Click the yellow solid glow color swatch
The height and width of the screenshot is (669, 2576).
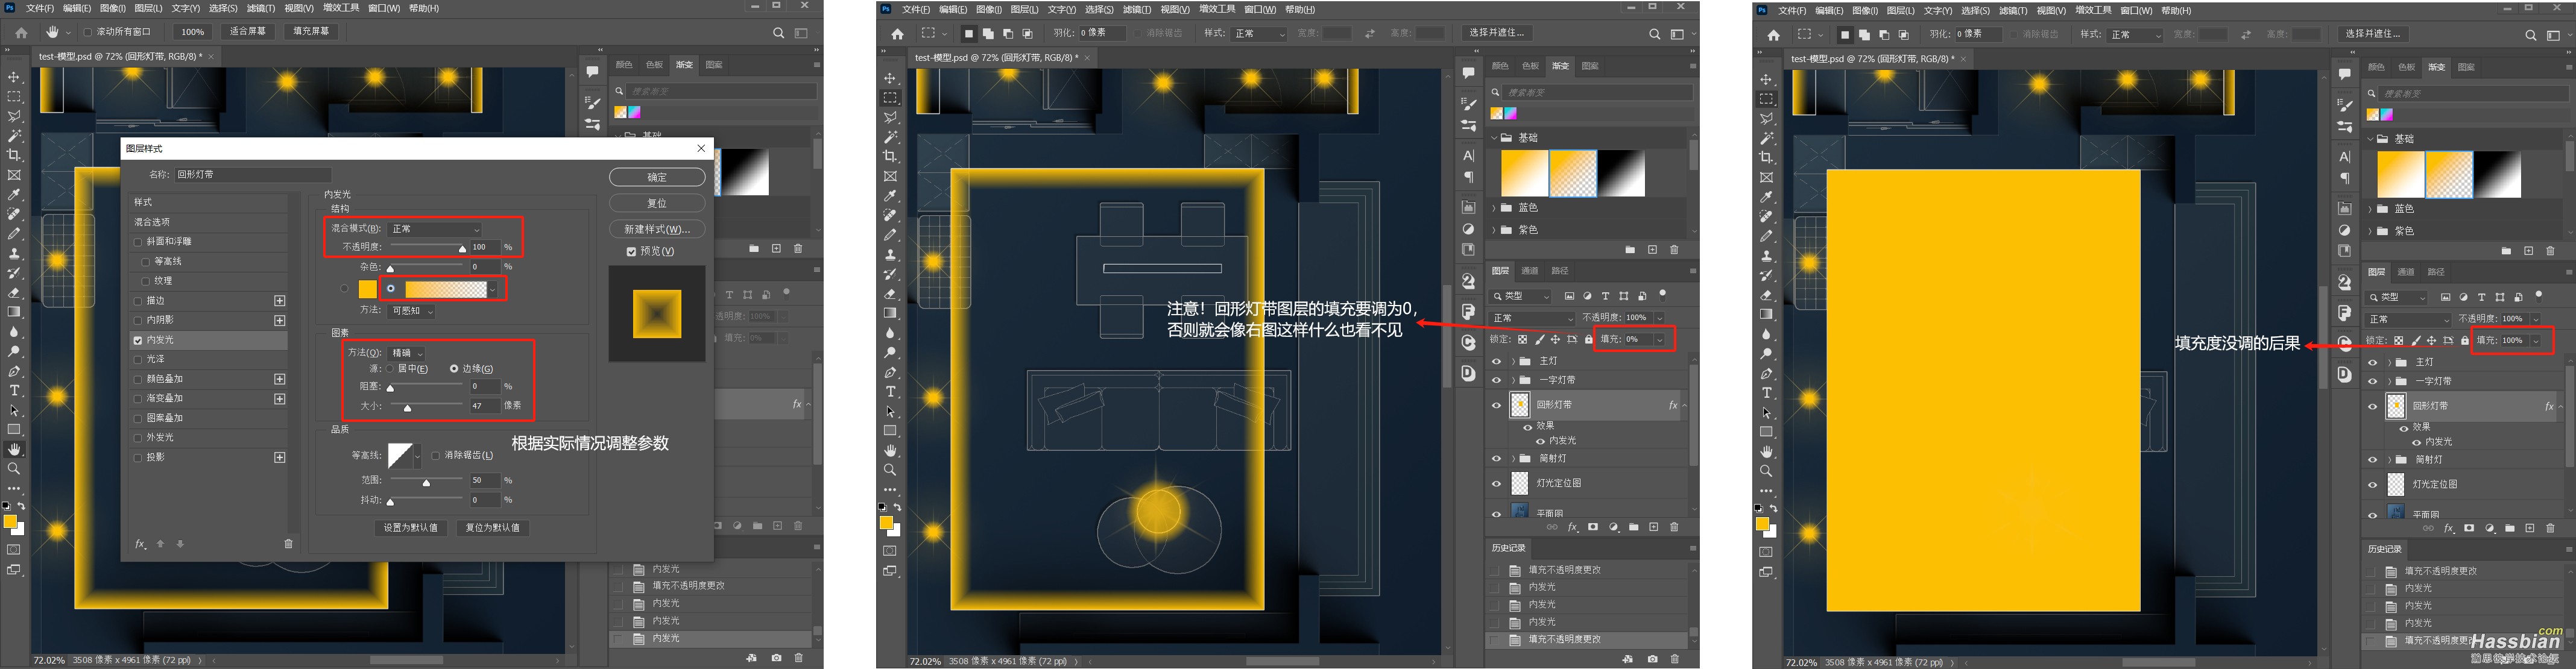[368, 289]
